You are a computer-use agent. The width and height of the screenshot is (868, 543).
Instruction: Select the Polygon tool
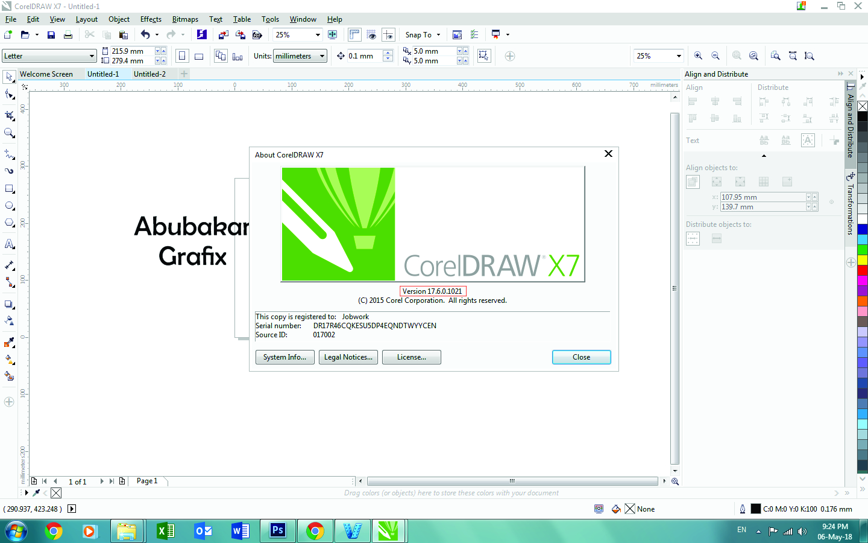[x=9, y=223]
